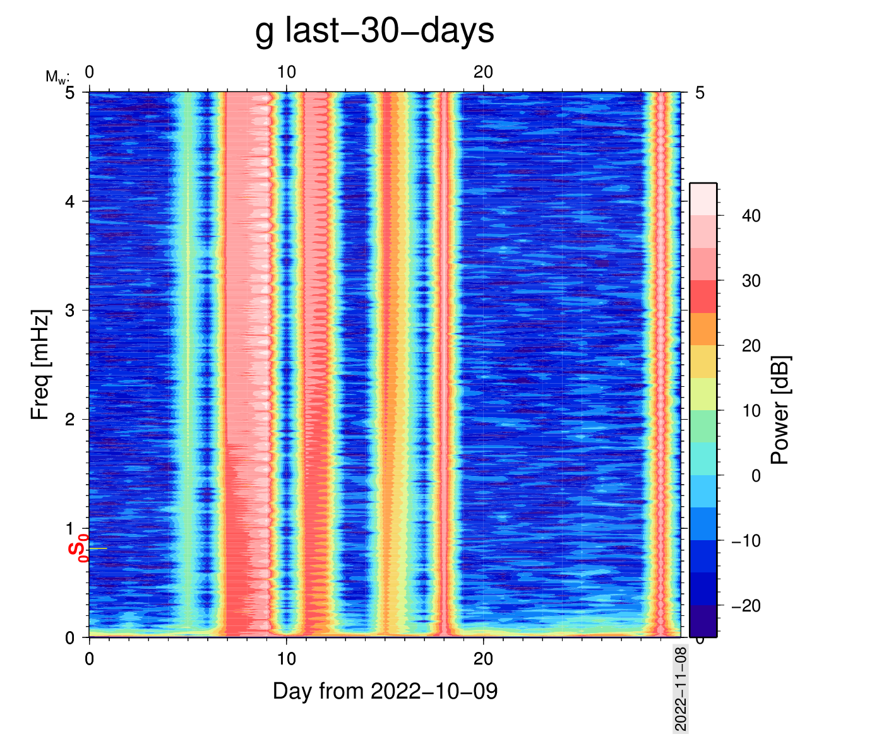Viewport: 884px width, 751px height.
Task: Click the "Power [dB]" colorbar label
Action: tap(780, 410)
